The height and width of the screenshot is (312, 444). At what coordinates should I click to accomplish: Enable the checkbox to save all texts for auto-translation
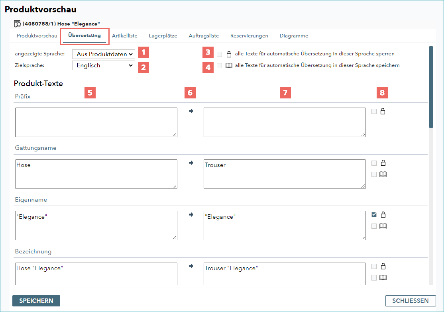[220, 65]
